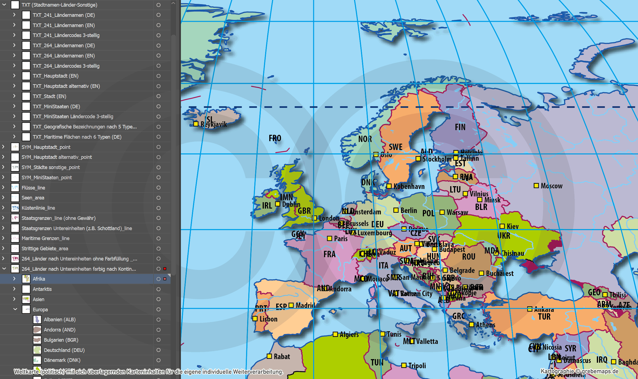Select the Maritime Grenzen_line layer
Screen dimensions: 638x379
point(46,238)
